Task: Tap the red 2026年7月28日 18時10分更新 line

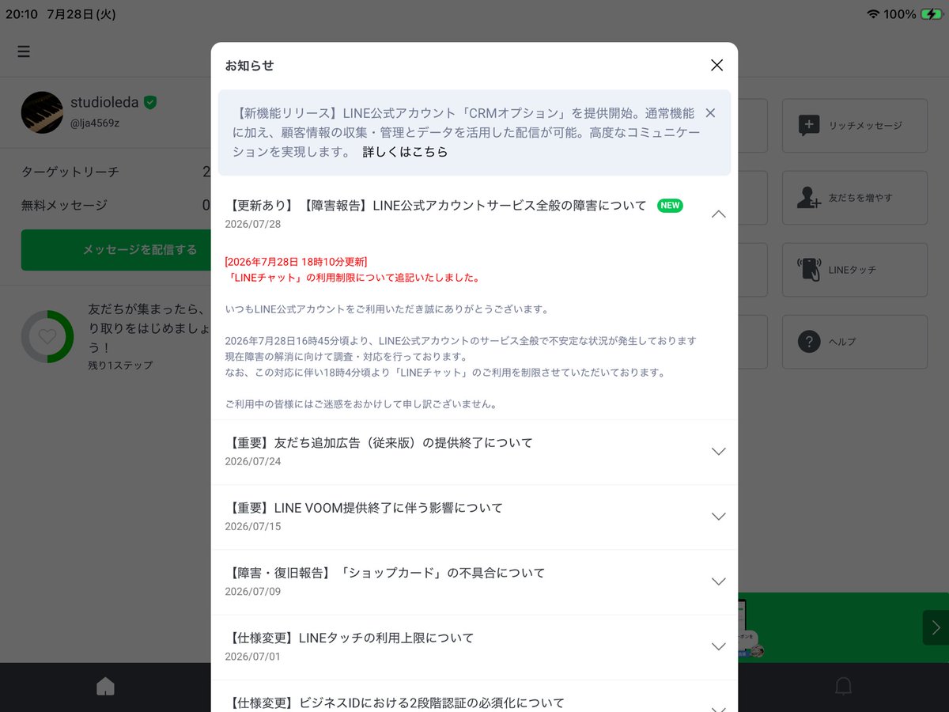Action: click(296, 262)
